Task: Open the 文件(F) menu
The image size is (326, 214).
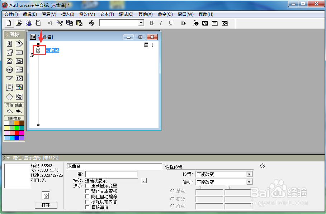Action: 11,14
